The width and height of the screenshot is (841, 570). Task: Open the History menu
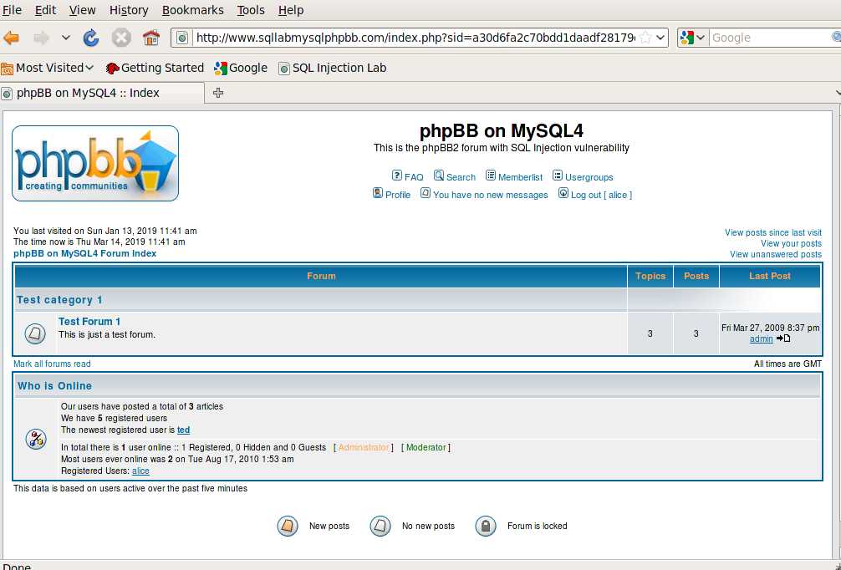point(129,10)
